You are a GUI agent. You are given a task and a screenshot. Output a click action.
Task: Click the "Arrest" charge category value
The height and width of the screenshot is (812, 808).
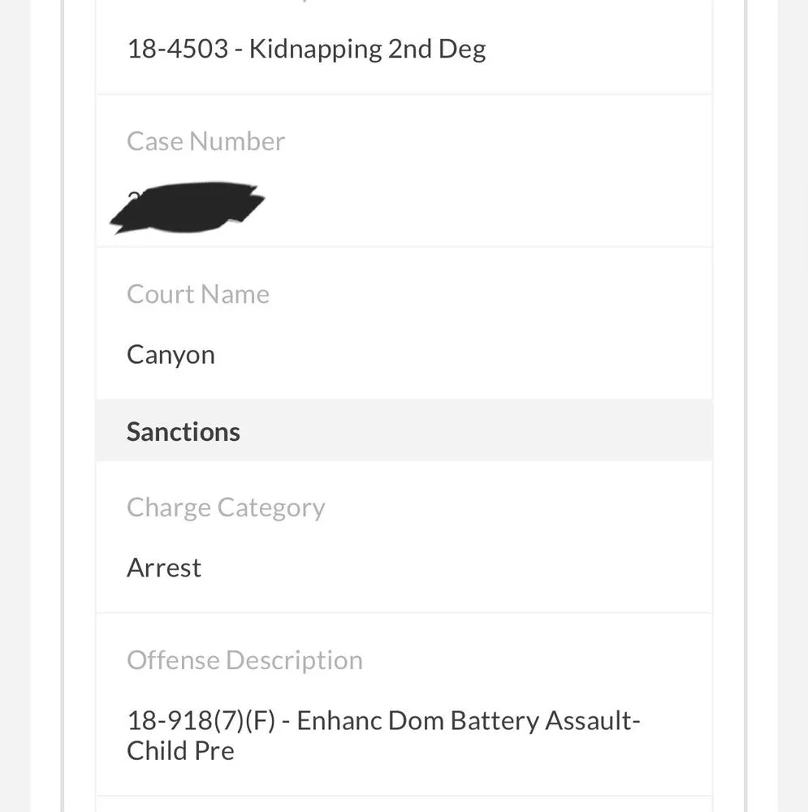(x=164, y=568)
